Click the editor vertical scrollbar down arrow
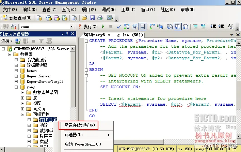Image resolution: width=241 pixels, height=152 pixels. coord(239,136)
